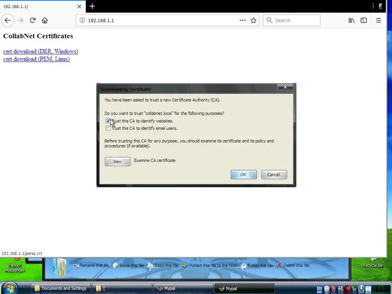Close the 192.168.1.1 browser tab
Image resolution: width=392 pixels, height=294 pixels.
(x=79, y=7)
